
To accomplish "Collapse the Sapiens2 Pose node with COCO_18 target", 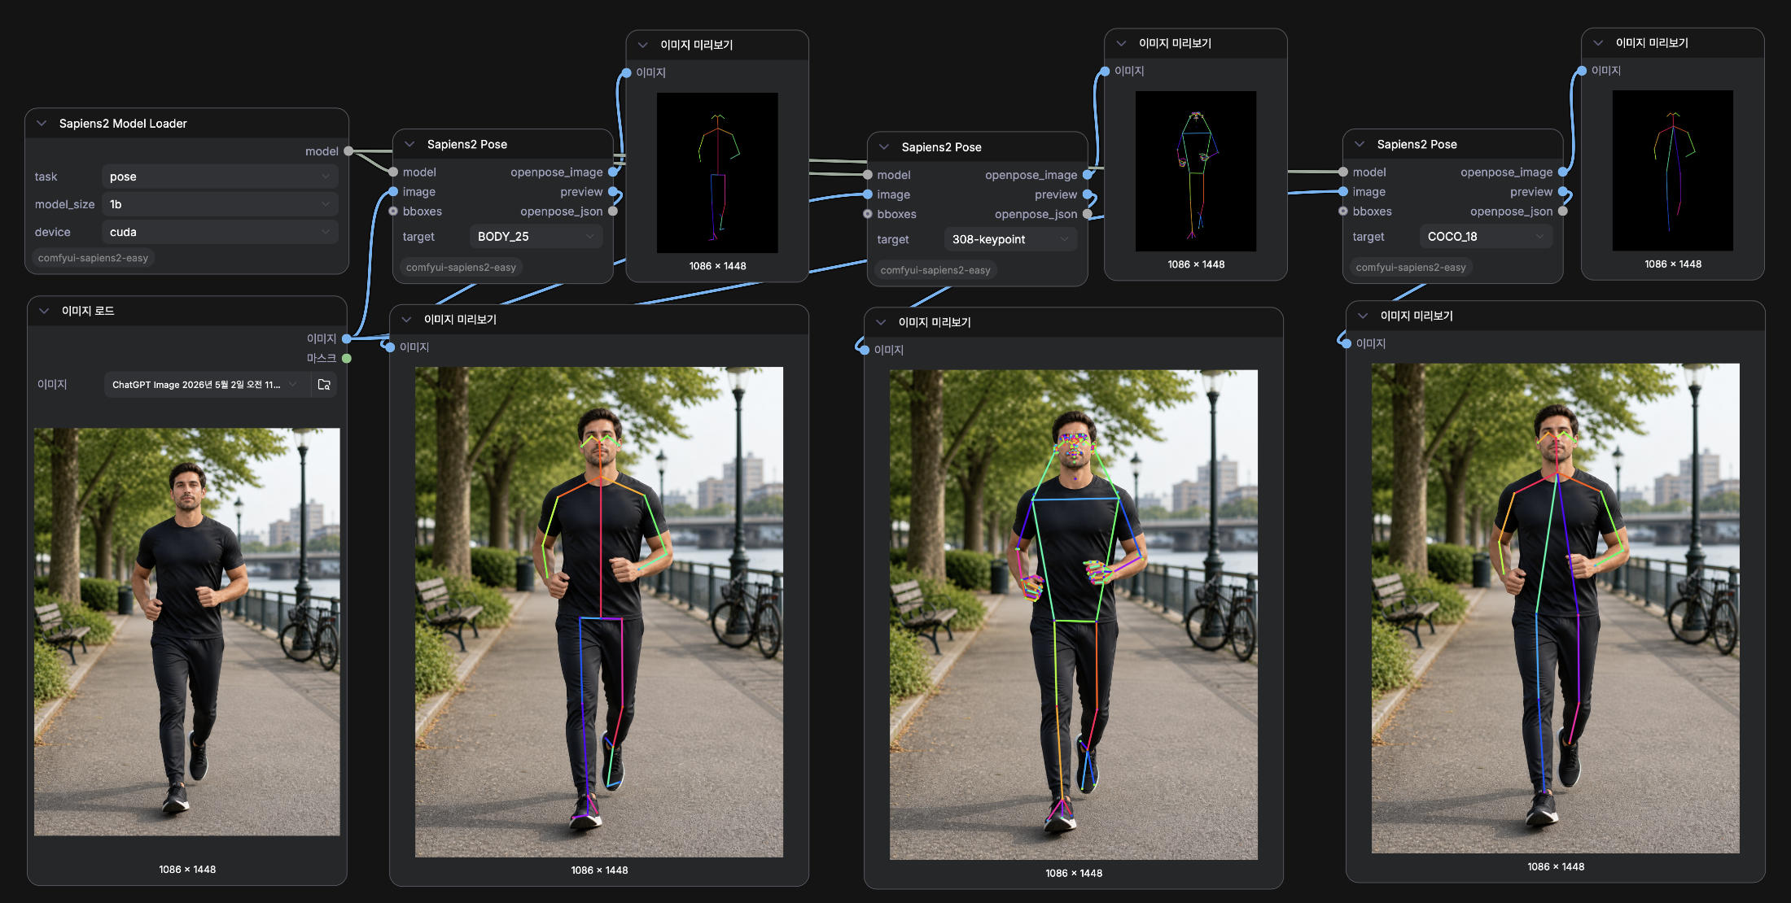I will [x=1360, y=144].
